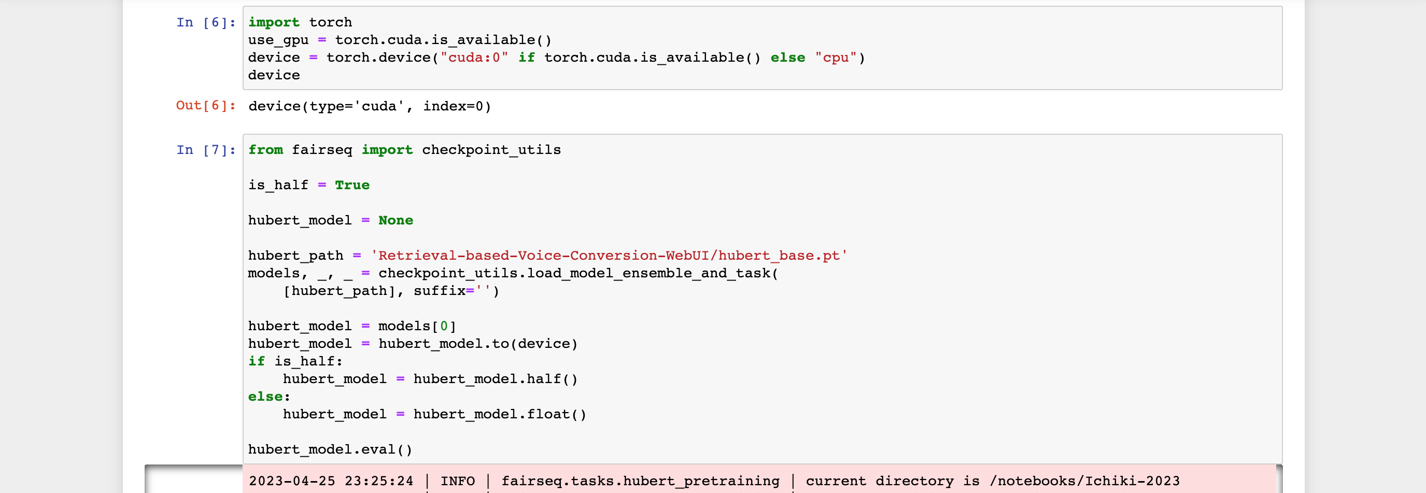1426x493 pixels.
Task: Click the 'from fairseq import checkpoint_utils' line
Action: coord(404,150)
